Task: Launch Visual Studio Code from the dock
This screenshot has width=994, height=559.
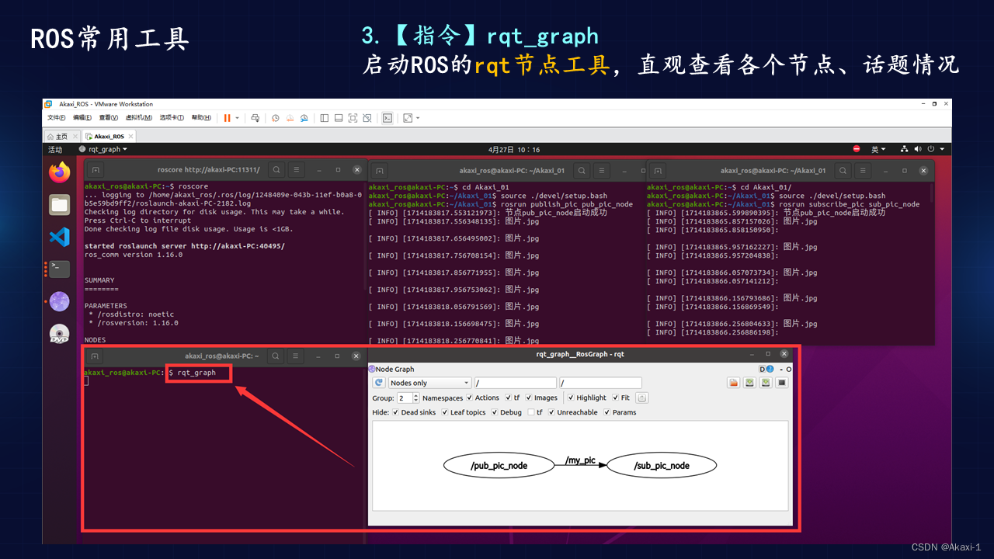Action: (59, 237)
